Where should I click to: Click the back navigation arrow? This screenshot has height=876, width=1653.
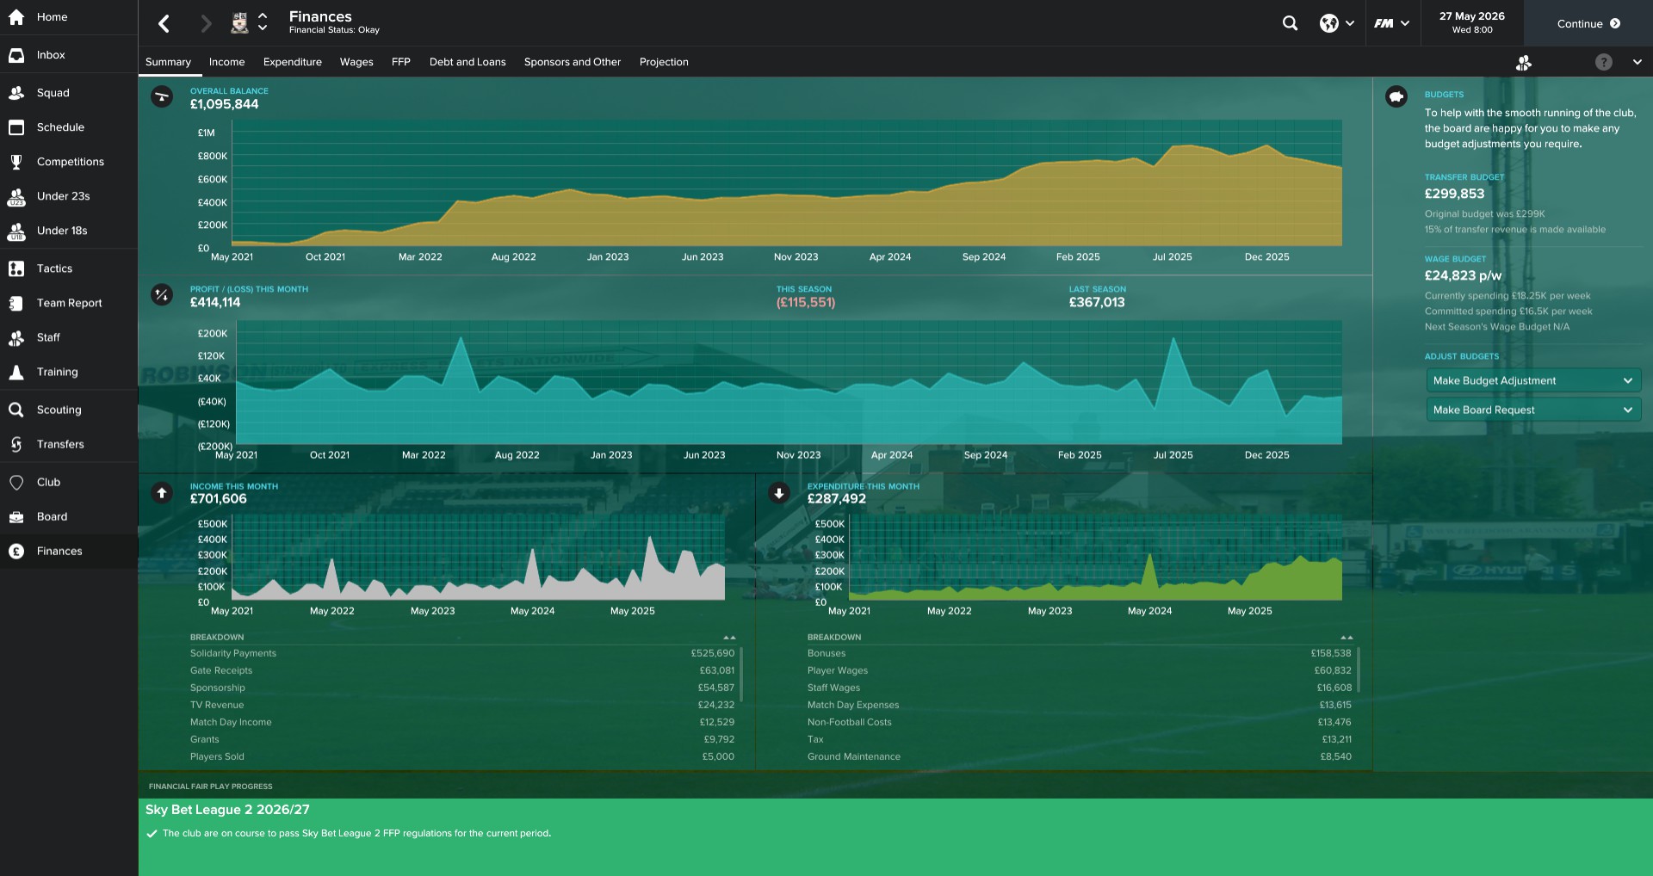[164, 23]
